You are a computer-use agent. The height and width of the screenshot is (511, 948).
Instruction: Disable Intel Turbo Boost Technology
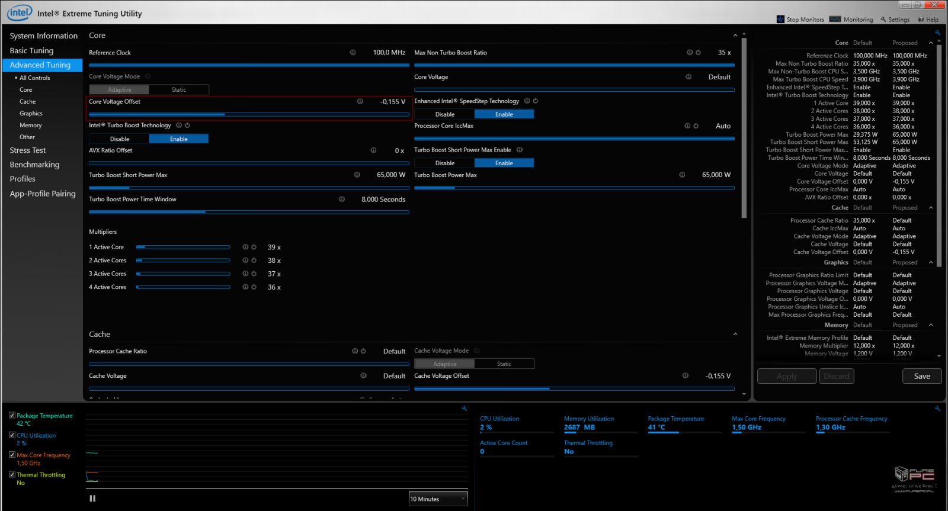click(119, 139)
